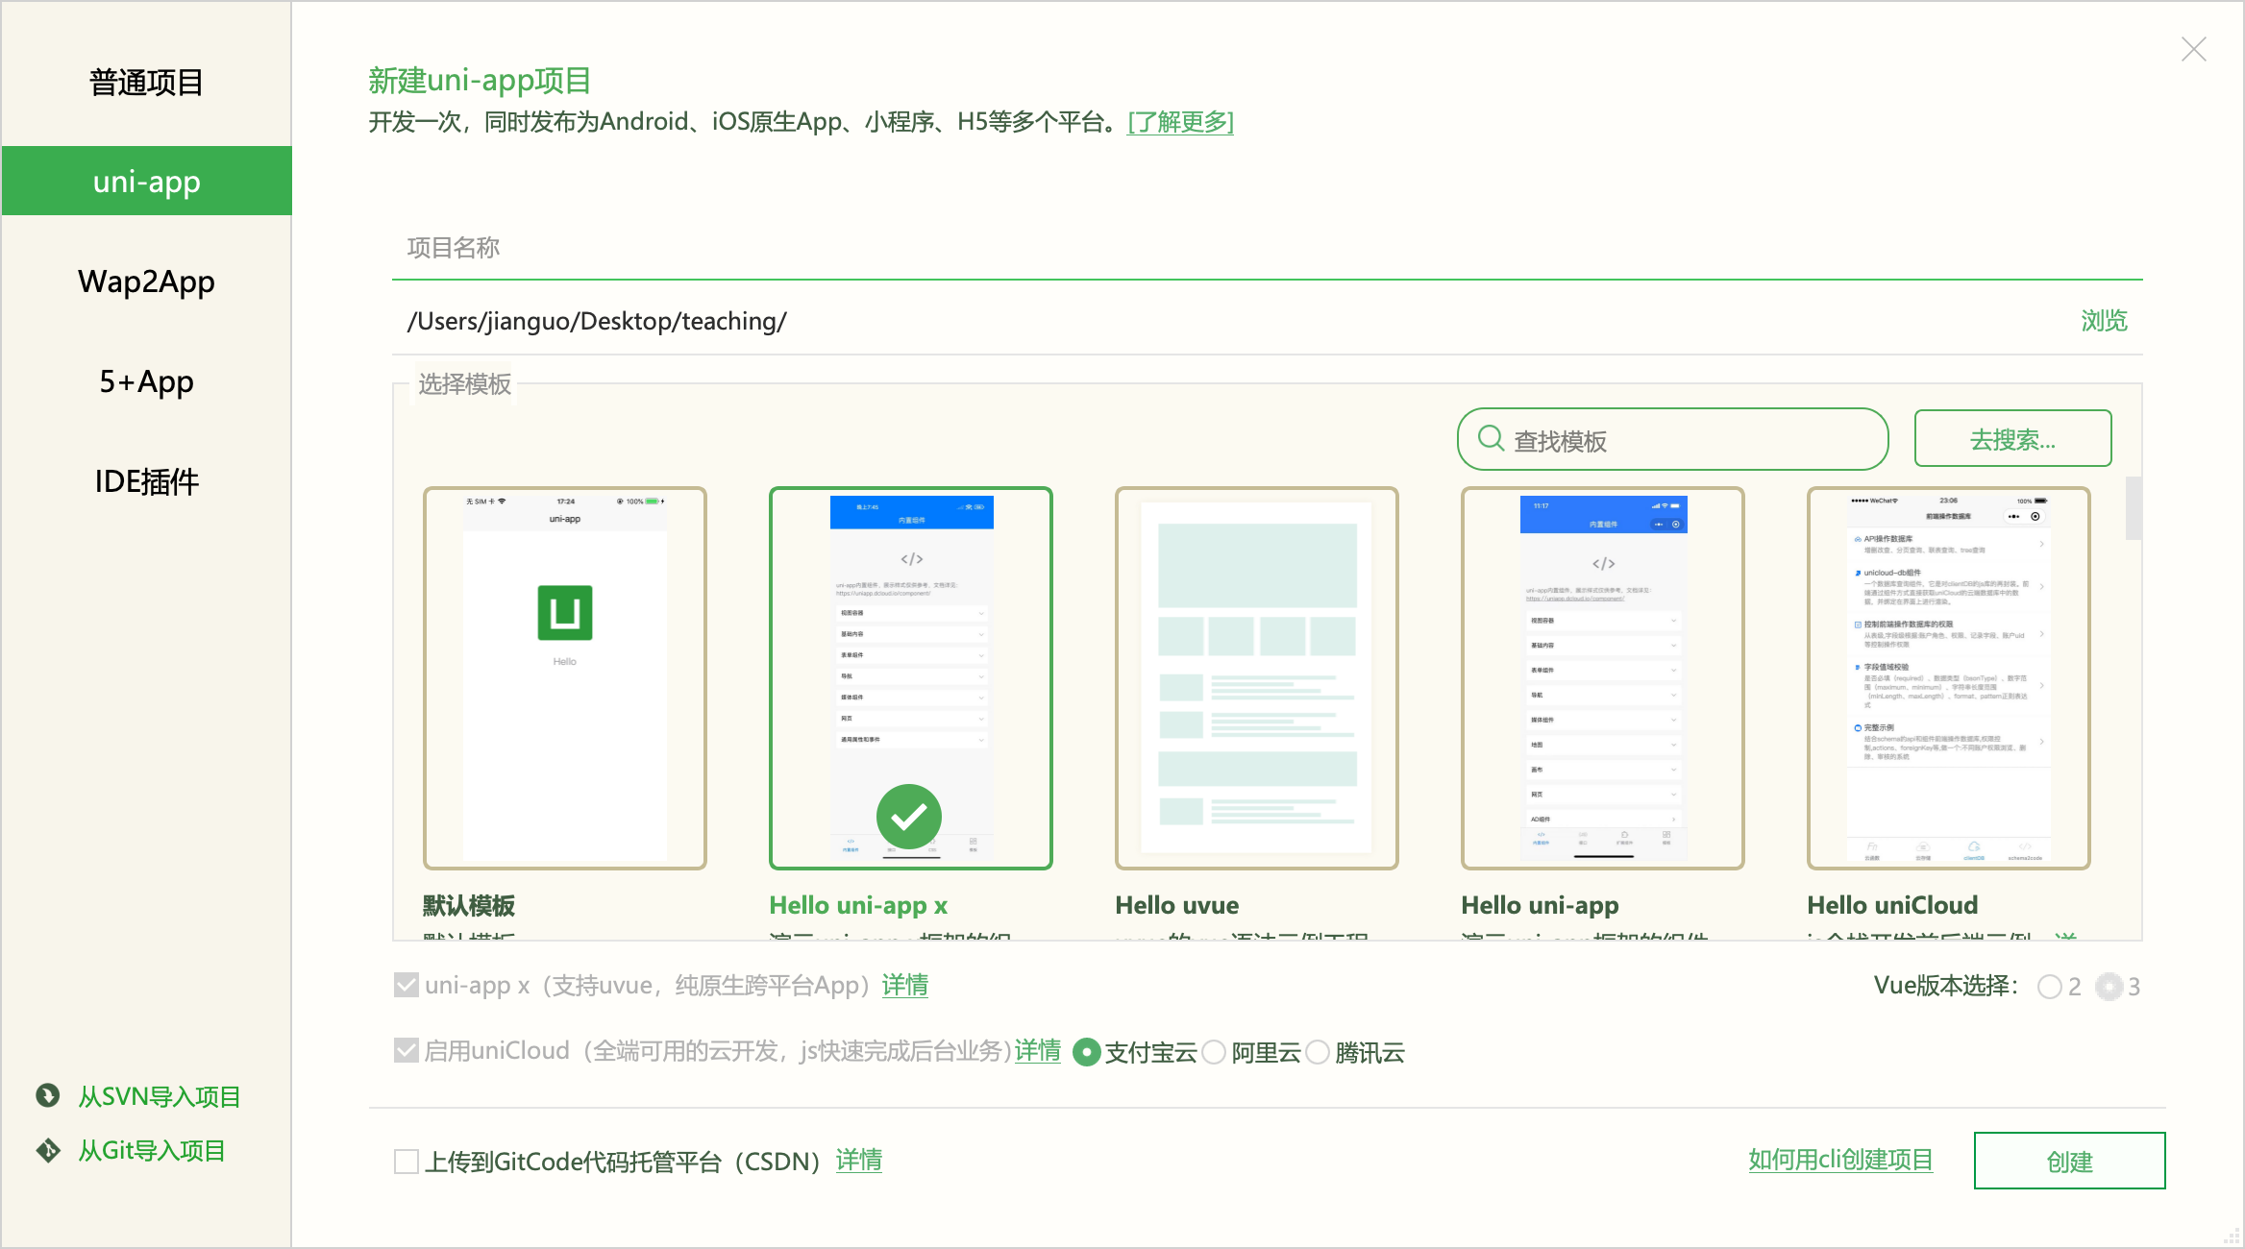Open the IDE插件 project type

point(146,481)
